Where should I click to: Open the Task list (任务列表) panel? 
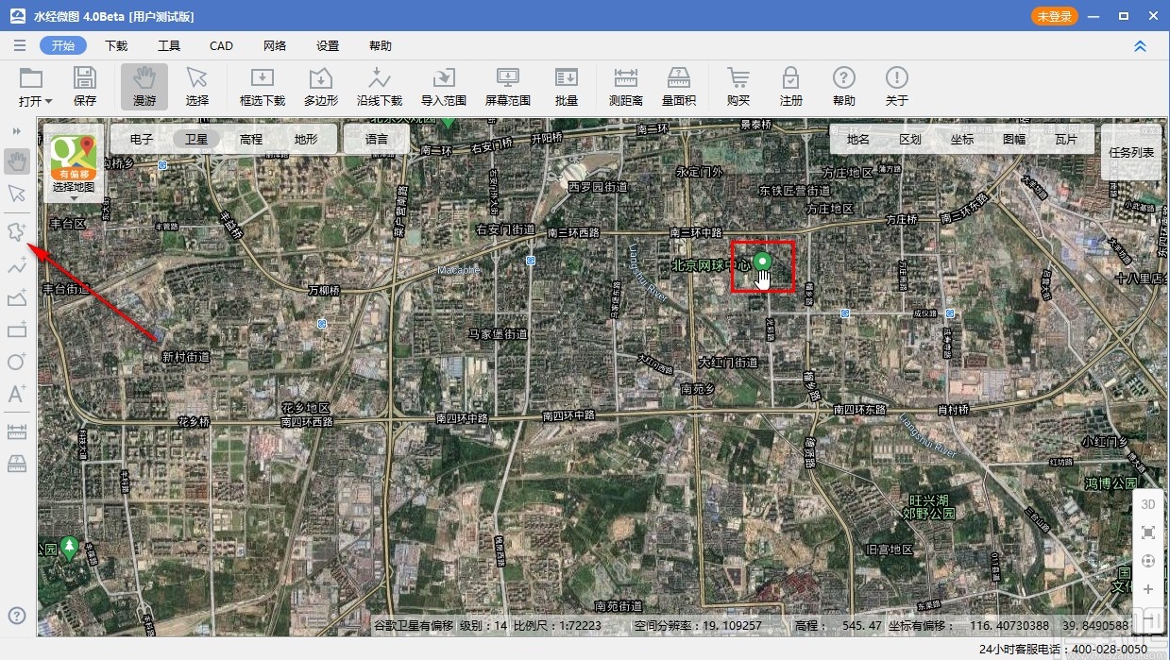(1131, 152)
